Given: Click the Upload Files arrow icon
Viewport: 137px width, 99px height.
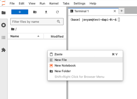Looking at the screenshot, I should (46, 12).
